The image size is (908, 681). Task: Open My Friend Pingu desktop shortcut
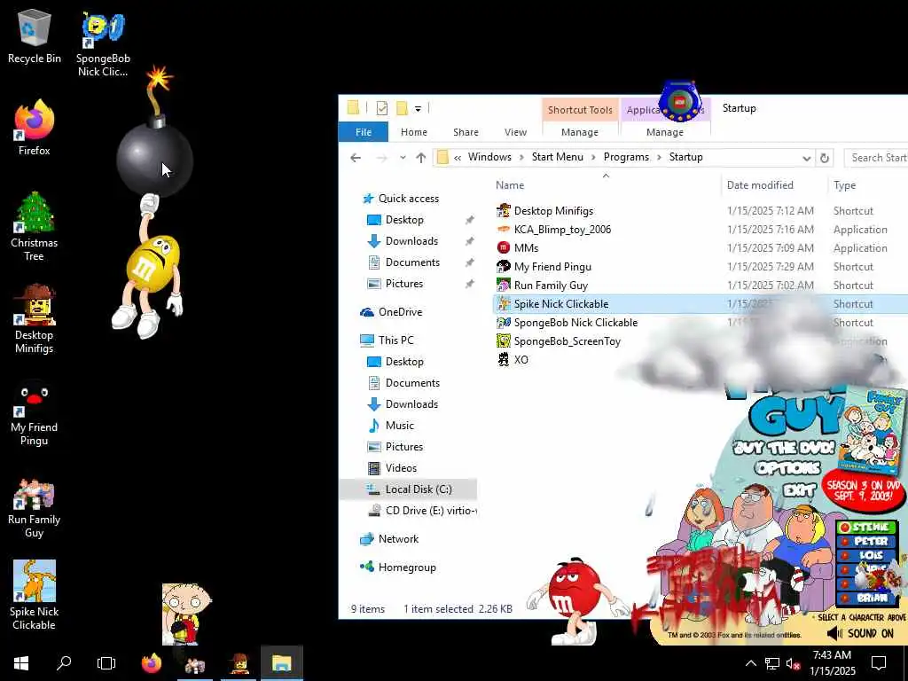(x=35, y=411)
